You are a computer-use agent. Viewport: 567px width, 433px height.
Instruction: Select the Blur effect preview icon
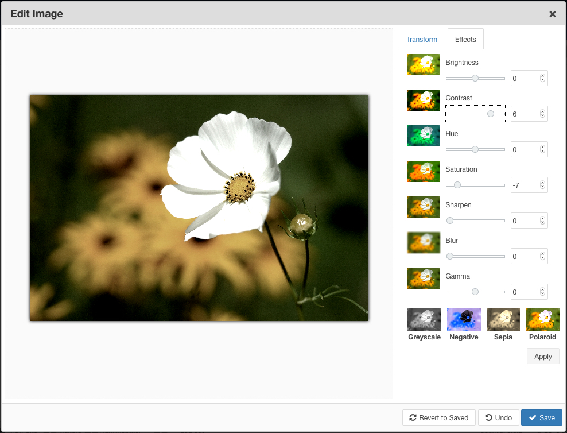point(424,242)
